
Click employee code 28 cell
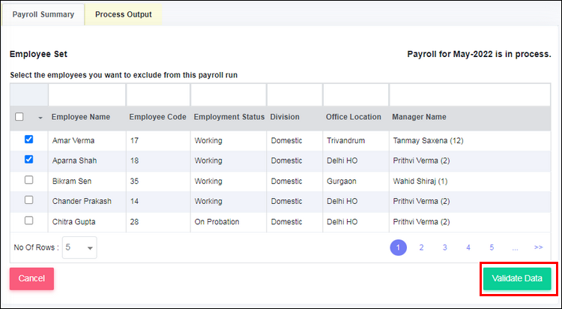158,222
